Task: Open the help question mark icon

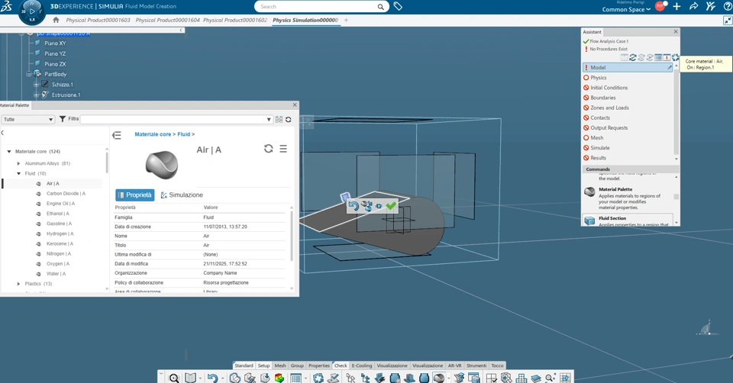Action: [x=727, y=7]
